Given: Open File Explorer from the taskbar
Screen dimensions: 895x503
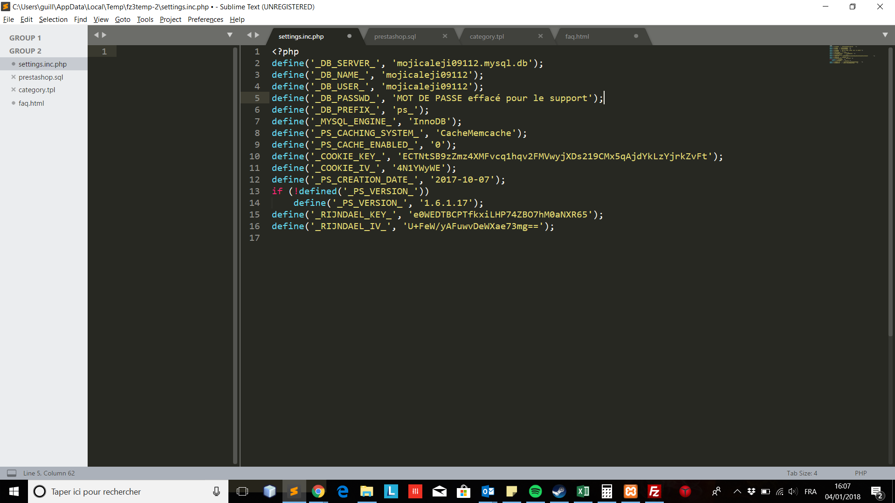Looking at the screenshot, I should (367, 491).
